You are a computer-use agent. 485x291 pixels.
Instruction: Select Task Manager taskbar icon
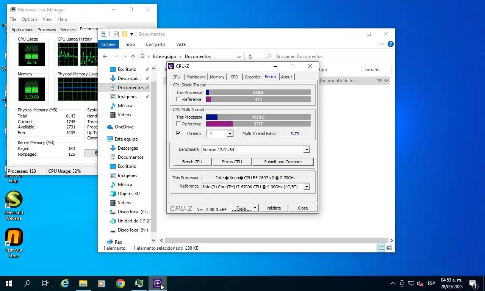pyautogui.click(x=139, y=283)
